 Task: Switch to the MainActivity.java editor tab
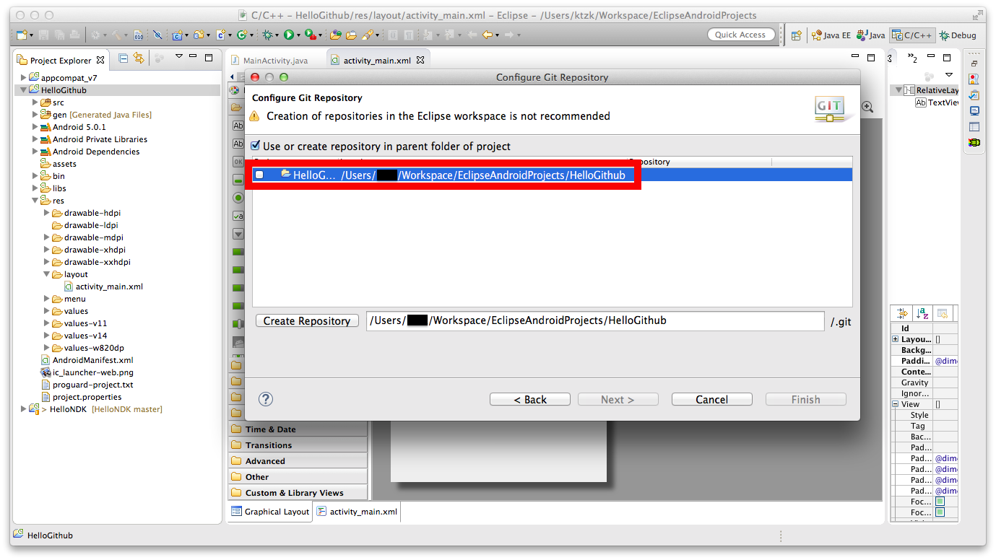point(275,61)
